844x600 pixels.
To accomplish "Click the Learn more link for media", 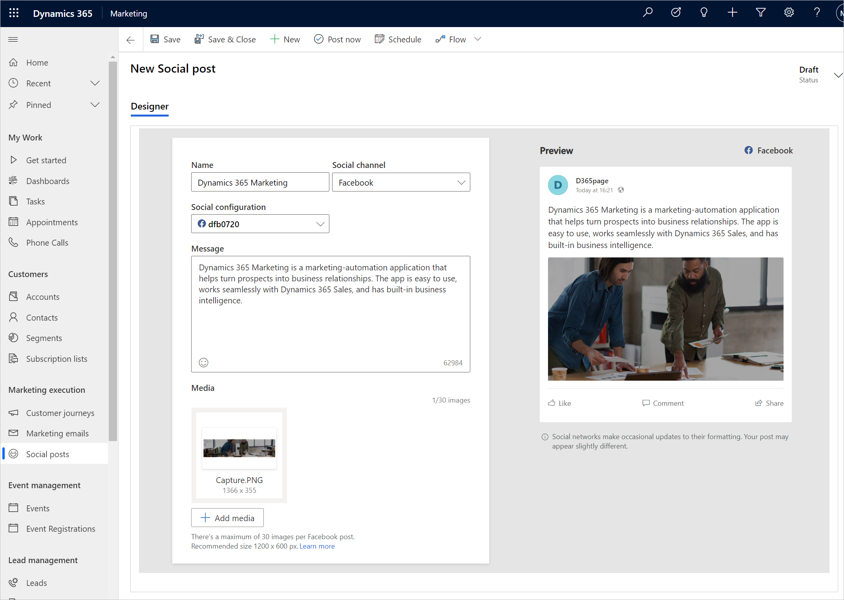I will coord(317,545).
